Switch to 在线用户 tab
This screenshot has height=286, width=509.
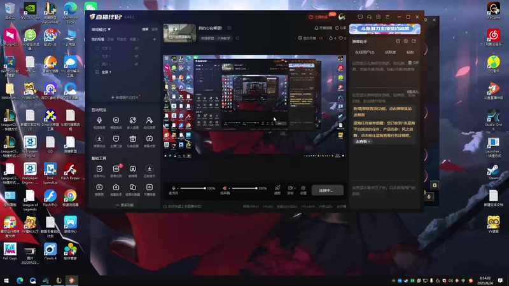pos(365,52)
